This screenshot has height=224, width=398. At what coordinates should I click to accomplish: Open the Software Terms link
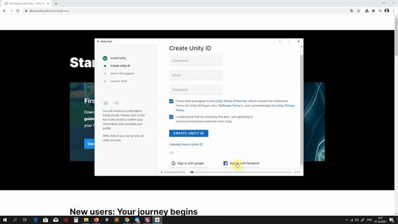pyautogui.click(x=229, y=106)
